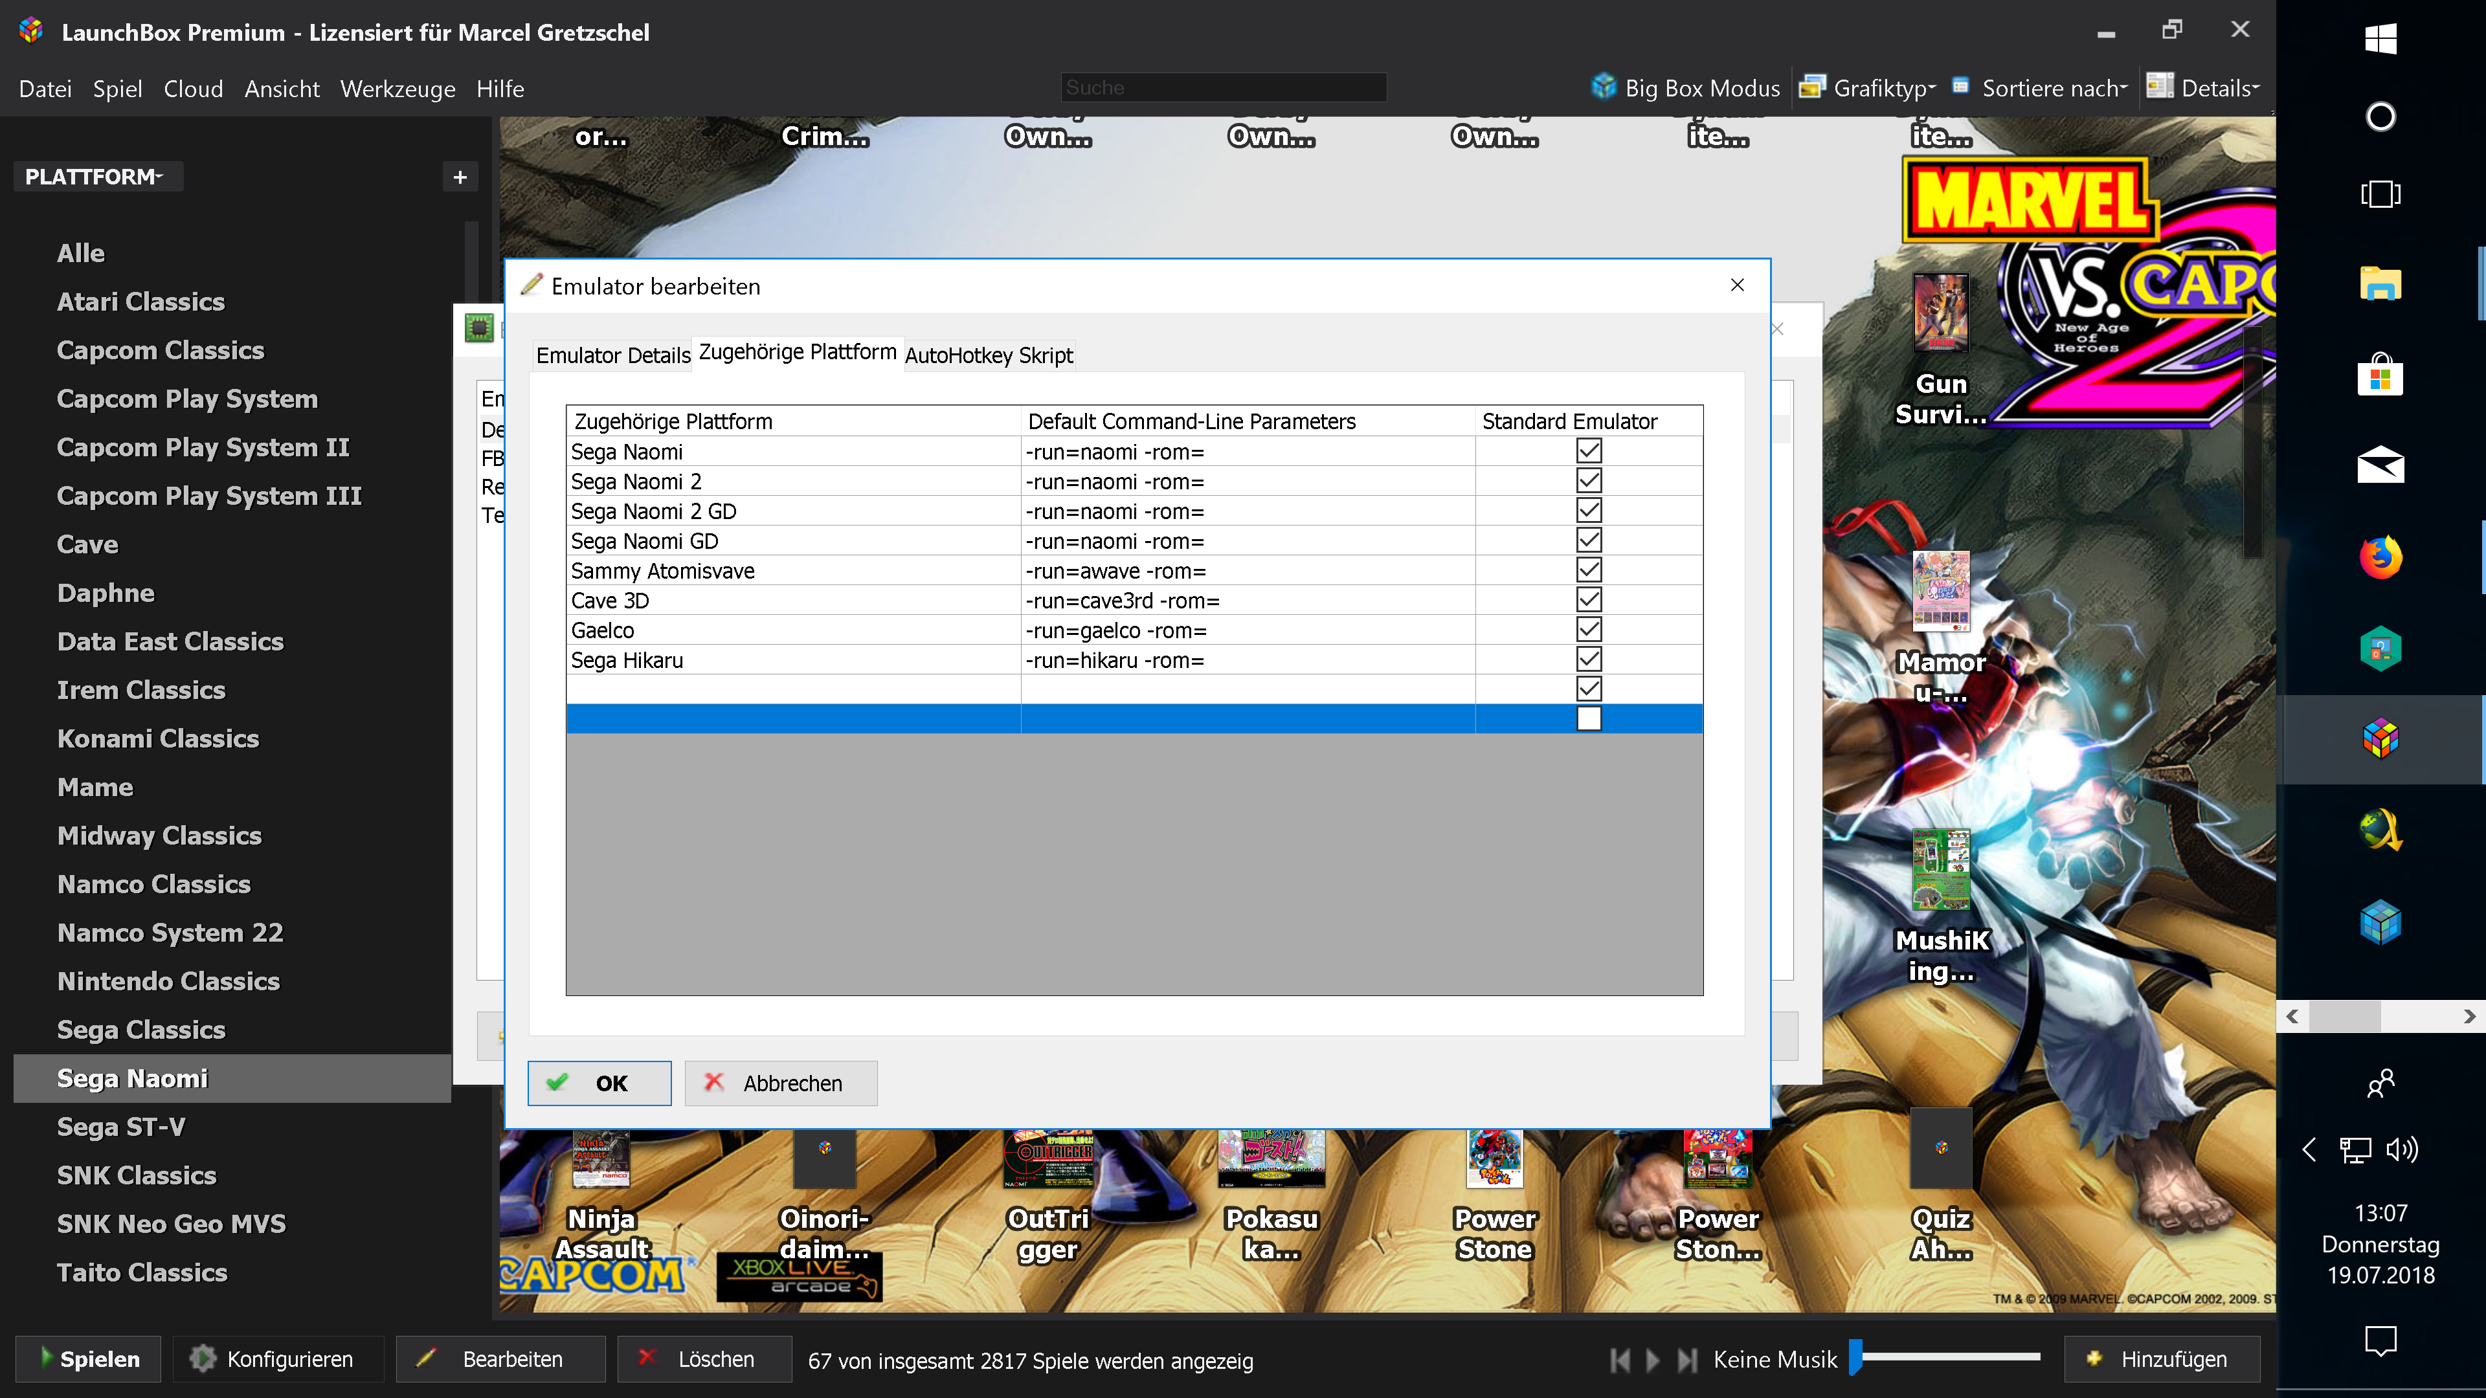The height and width of the screenshot is (1398, 2486).
Task: Play the music
Action: click(1653, 1360)
